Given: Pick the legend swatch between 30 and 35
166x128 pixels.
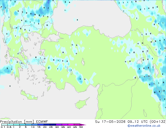Looking at the screenshot, I should pyautogui.click(x=59, y=125).
